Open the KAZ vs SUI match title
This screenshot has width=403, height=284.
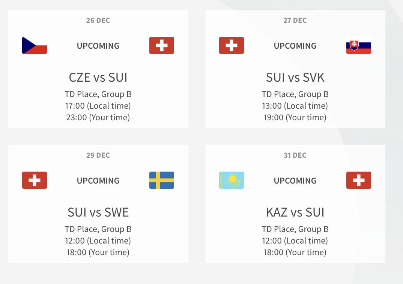point(295,212)
